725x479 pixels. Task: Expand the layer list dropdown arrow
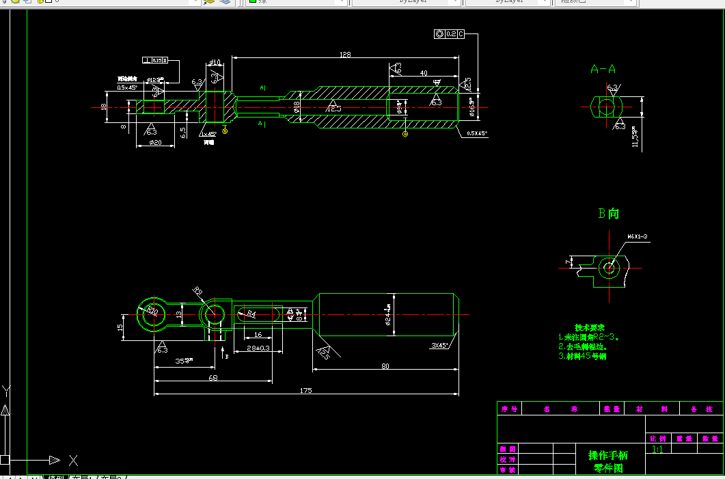tap(195, 2)
